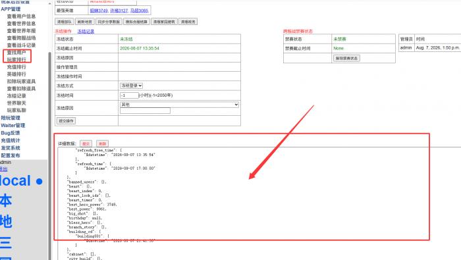461x260 pixels.
Task: Open the 冻结记录 link
Action: [x=86, y=31]
